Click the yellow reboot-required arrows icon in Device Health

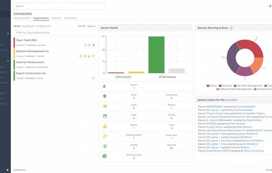(105, 136)
